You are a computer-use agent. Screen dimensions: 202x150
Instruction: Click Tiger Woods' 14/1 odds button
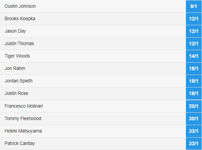pos(194,56)
